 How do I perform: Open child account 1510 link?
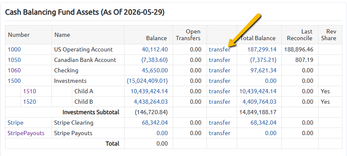[x=30, y=92]
